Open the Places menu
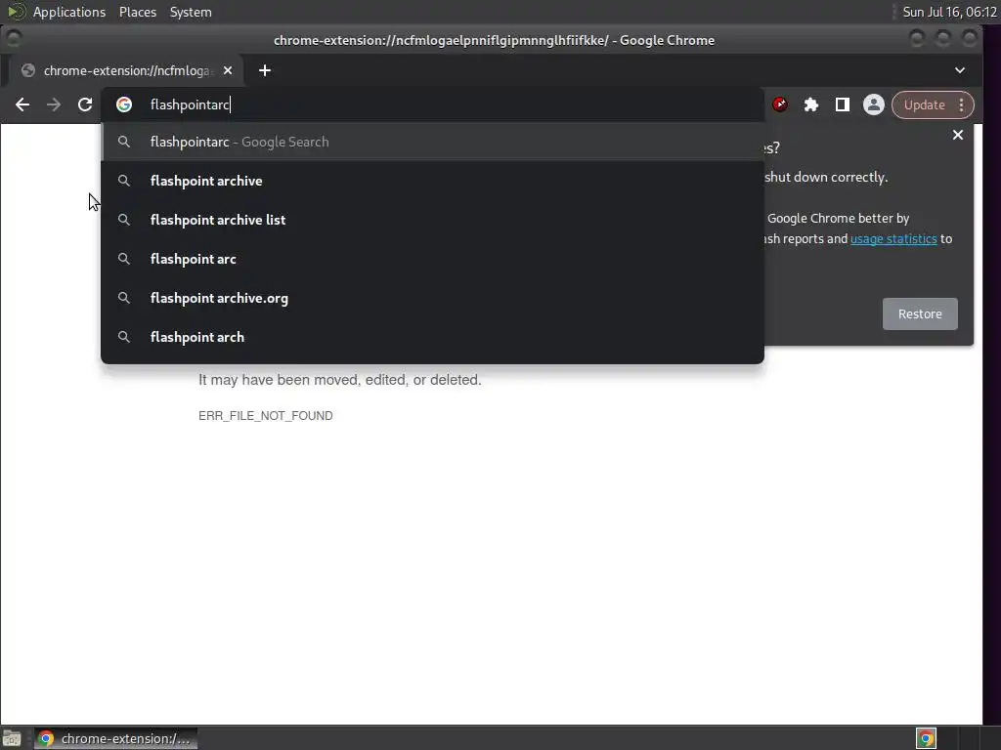Viewport: 1001px width, 750px height. [137, 12]
